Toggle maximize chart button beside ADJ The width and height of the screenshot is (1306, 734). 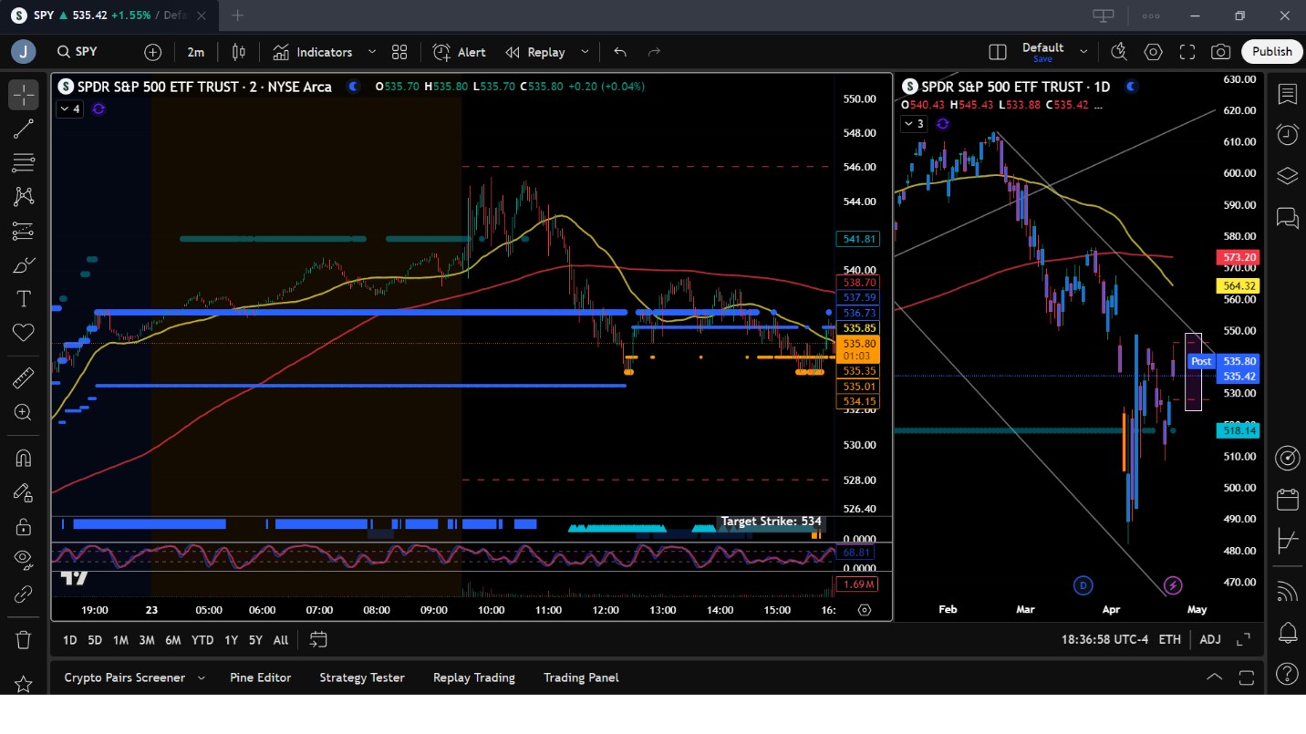click(x=1243, y=639)
